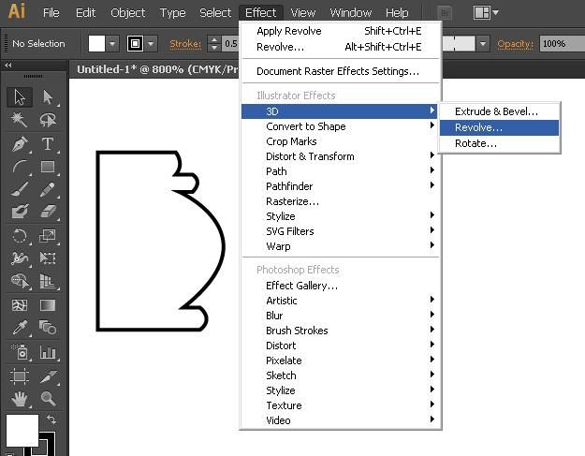Select the Type tool
Viewport: 585px width, 456px height.
(x=48, y=143)
